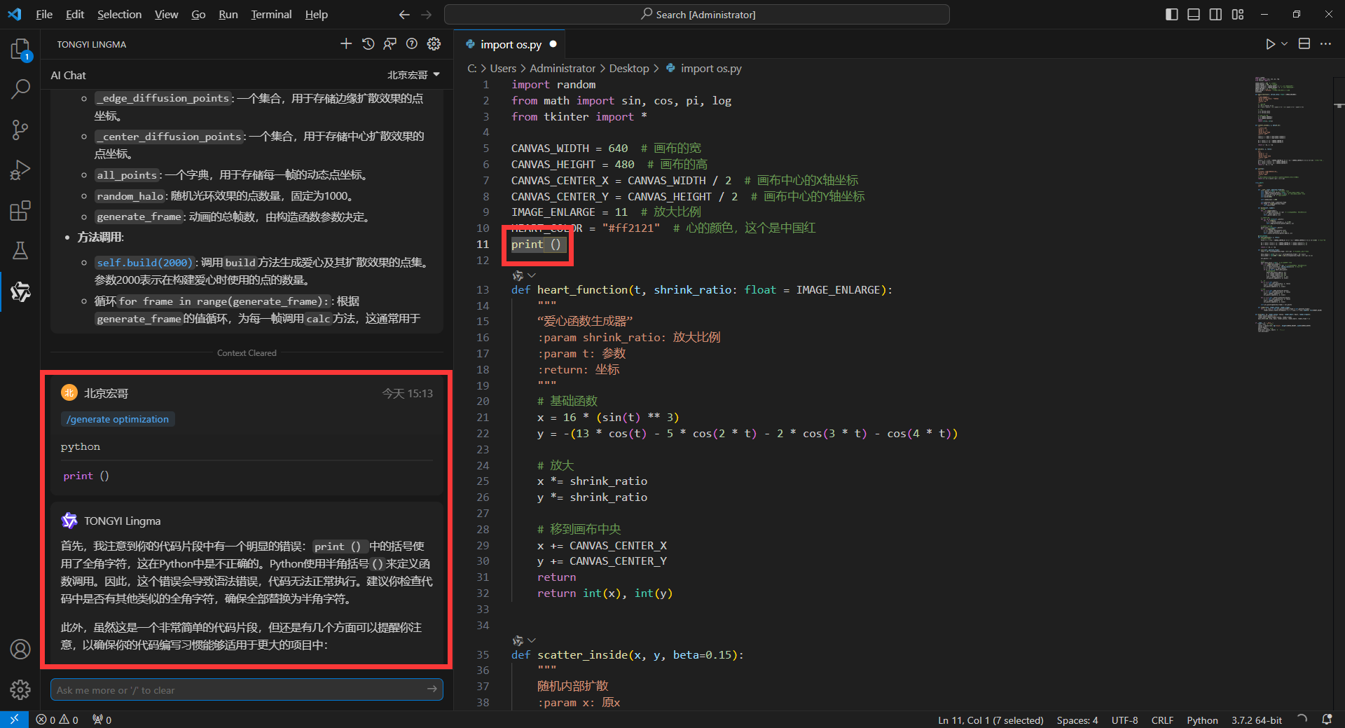Open the Testing flask view
Screen dimensions: 1345x728
pyautogui.click(x=20, y=251)
